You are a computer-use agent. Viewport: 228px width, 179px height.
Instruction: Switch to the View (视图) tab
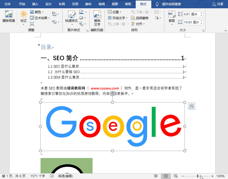click(x=115, y=4)
